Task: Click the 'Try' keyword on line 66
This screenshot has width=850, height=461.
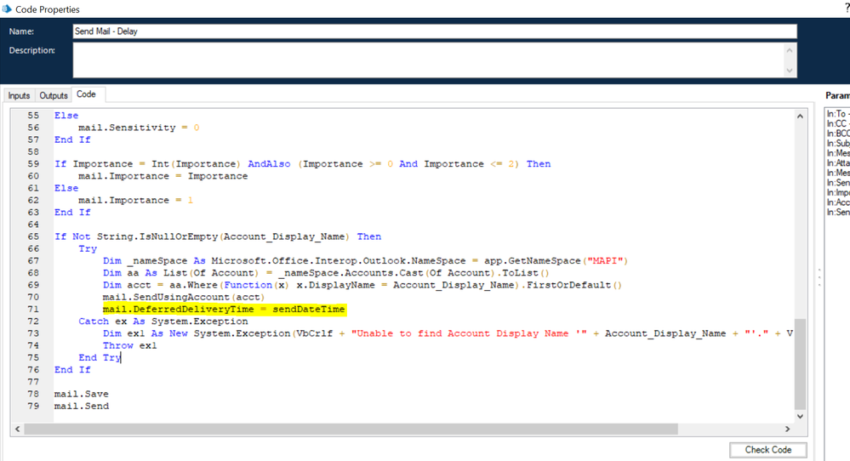Action: pos(88,248)
